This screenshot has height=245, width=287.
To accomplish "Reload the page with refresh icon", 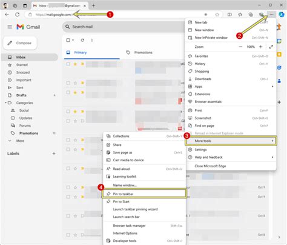I will (x=18, y=15).
